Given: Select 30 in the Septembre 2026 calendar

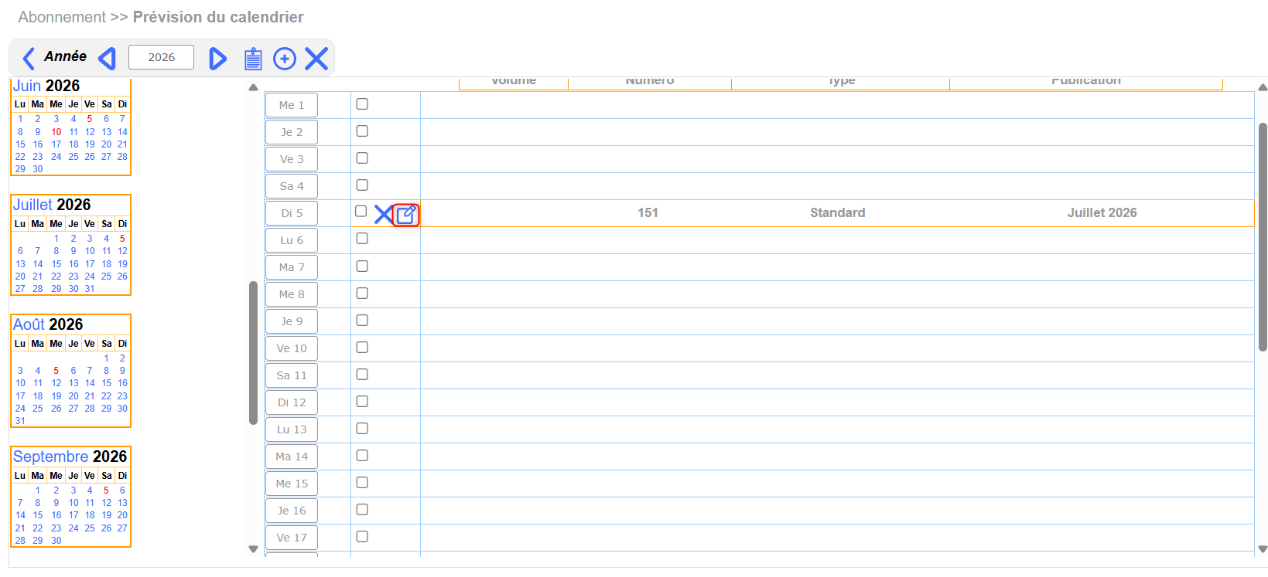Looking at the screenshot, I should tap(56, 541).
